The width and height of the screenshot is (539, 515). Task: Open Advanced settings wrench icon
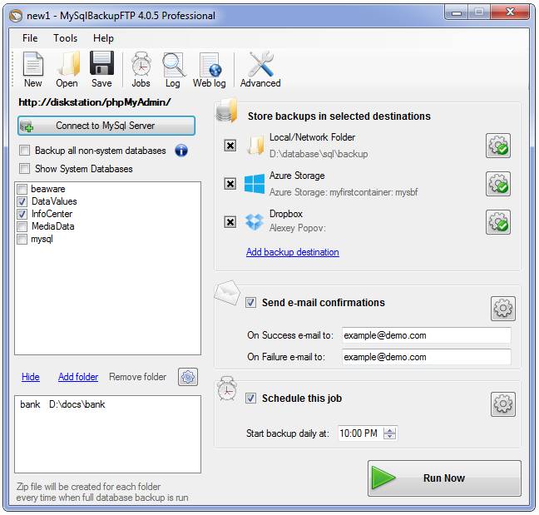click(x=260, y=69)
